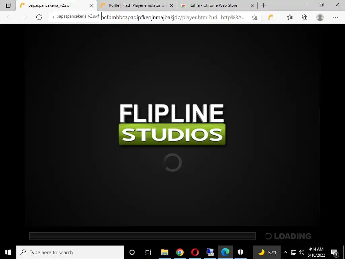Image resolution: width=345 pixels, height=259 pixels.
Task: Switch to the Ruffle - Chrome Web Store tab
Action: [x=217, y=5]
